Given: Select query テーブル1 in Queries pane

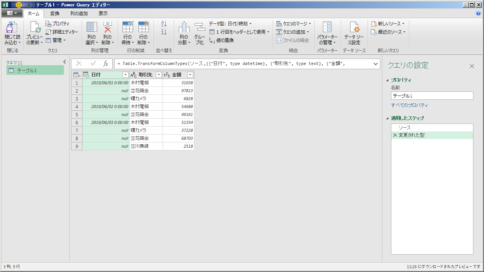Looking at the screenshot, I should point(35,70).
